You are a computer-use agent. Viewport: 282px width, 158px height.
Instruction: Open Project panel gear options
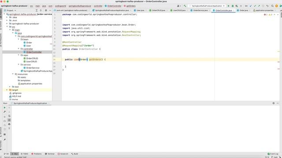pyautogui.click(x=46, y=11)
